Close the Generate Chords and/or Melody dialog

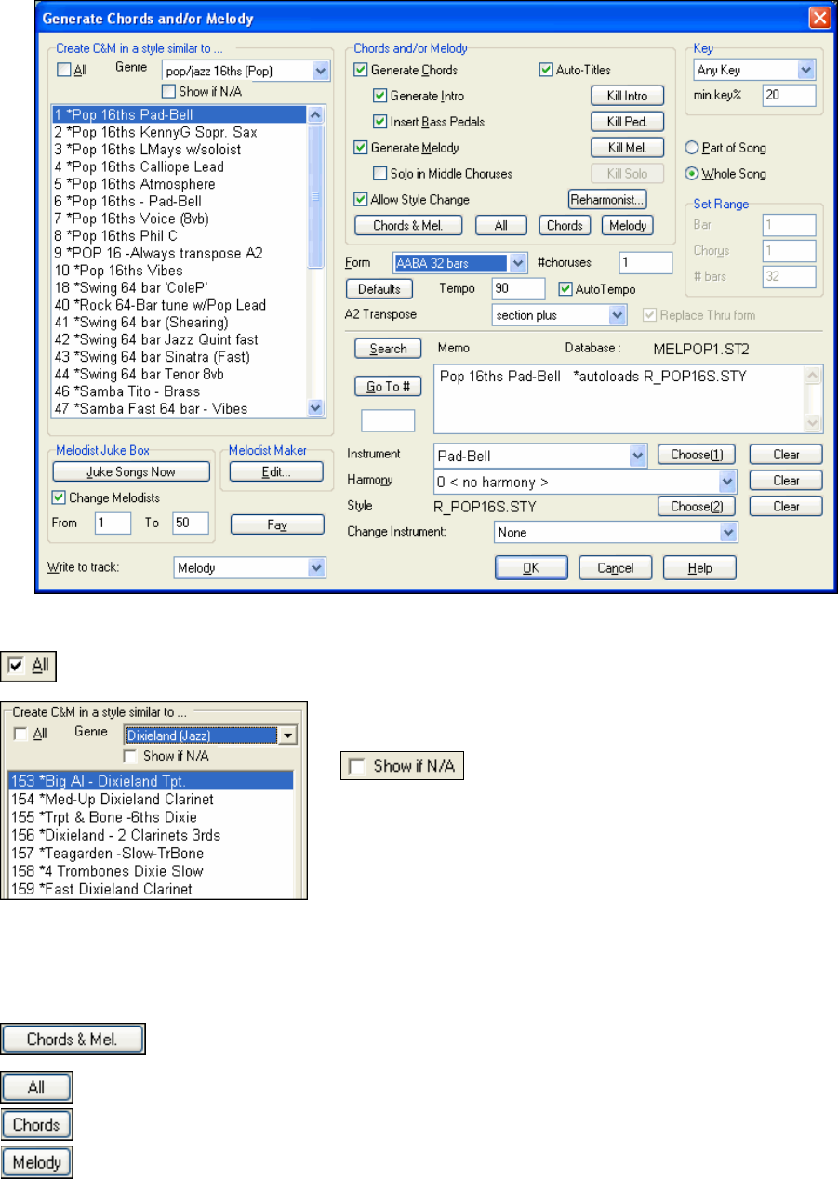(x=819, y=18)
